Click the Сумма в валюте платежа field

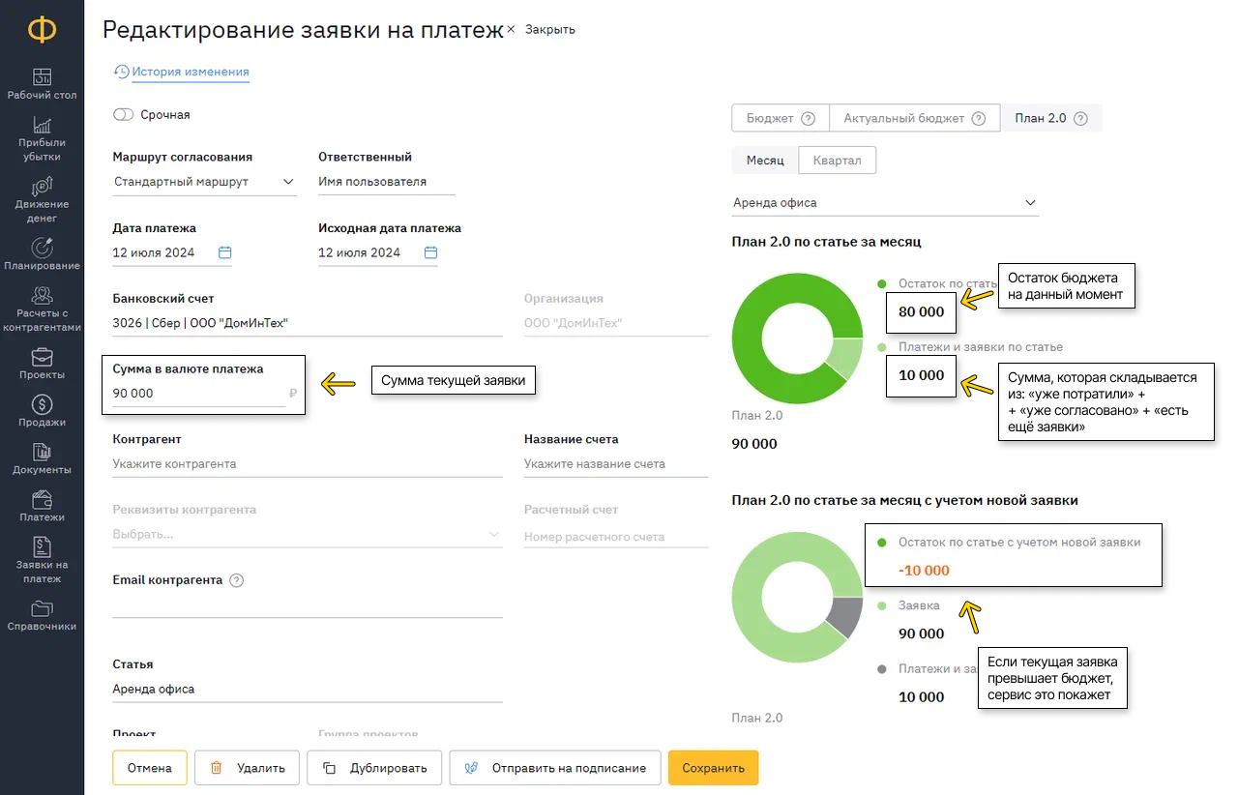[198, 394]
